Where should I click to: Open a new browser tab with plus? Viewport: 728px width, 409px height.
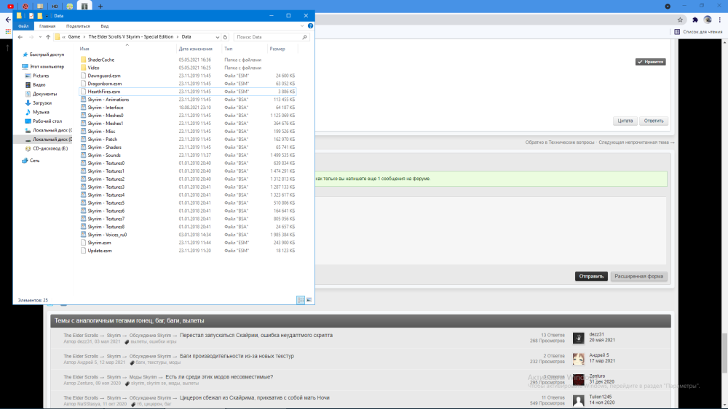(100, 6)
